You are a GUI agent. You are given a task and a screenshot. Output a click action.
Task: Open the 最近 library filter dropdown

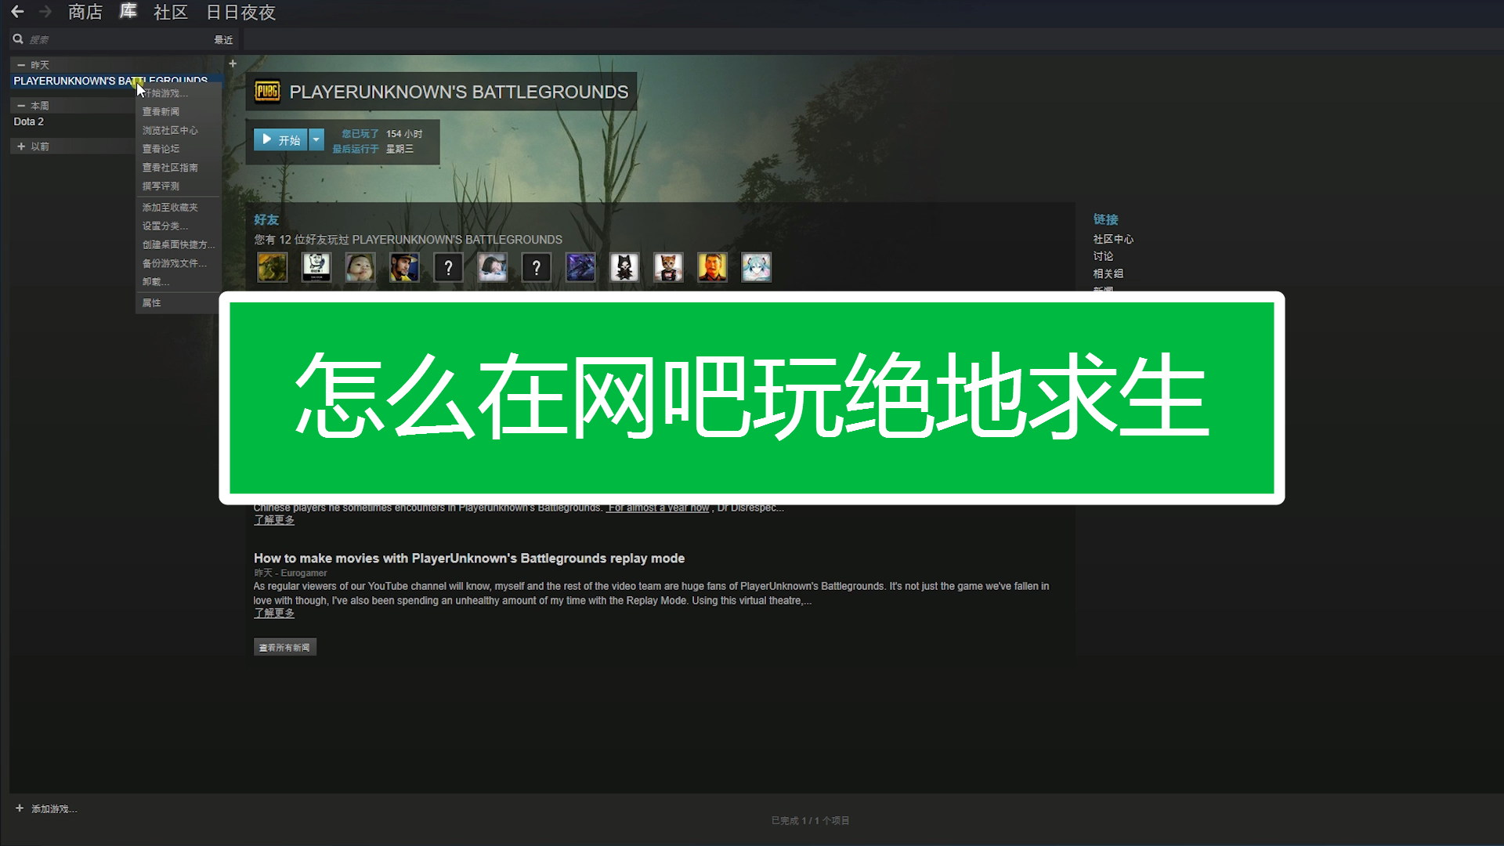(224, 39)
